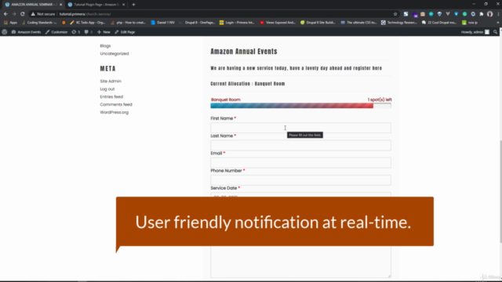Reload the page with the refresh icon
The width and height of the screenshot is (502, 282).
tap(23, 14)
